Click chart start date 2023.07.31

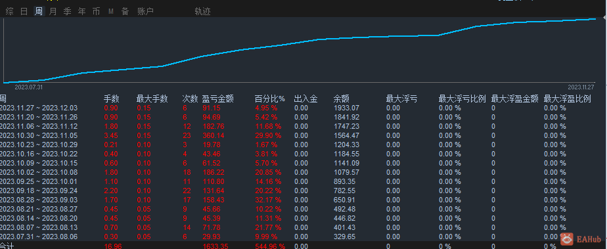pos(29,87)
